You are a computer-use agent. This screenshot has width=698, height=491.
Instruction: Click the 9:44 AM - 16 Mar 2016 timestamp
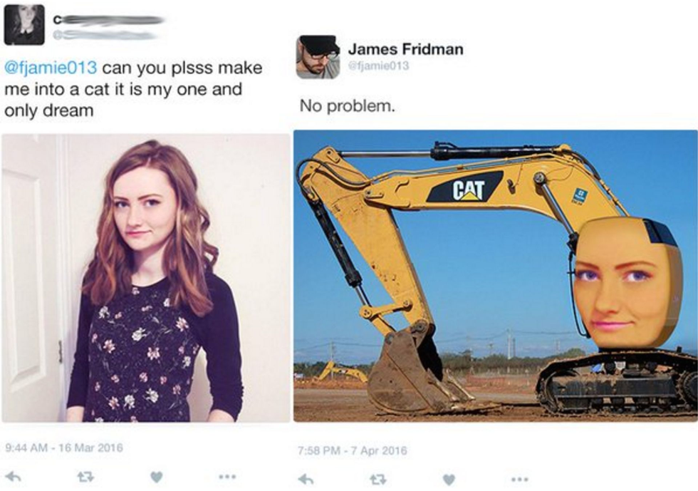click(63, 447)
